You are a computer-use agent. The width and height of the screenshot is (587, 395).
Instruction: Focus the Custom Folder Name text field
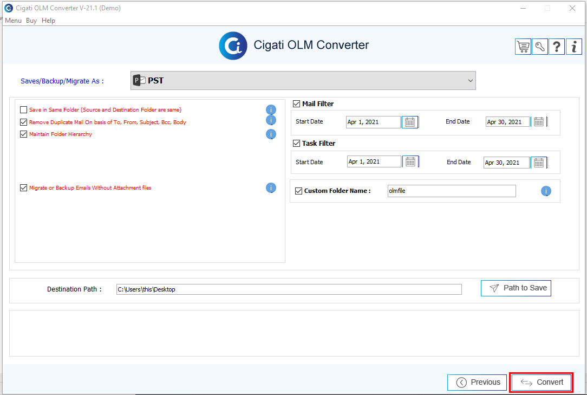452,191
